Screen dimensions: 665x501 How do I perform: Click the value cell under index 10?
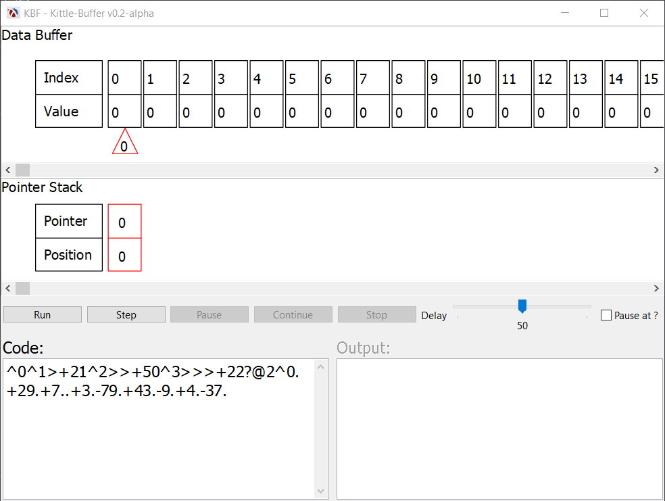[x=480, y=111]
